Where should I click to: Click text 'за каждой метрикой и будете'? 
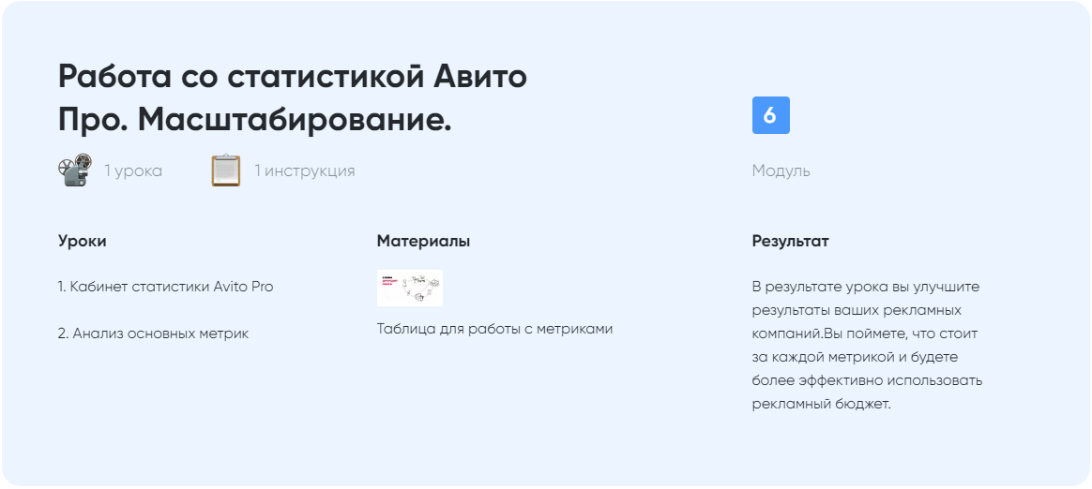click(x=854, y=357)
